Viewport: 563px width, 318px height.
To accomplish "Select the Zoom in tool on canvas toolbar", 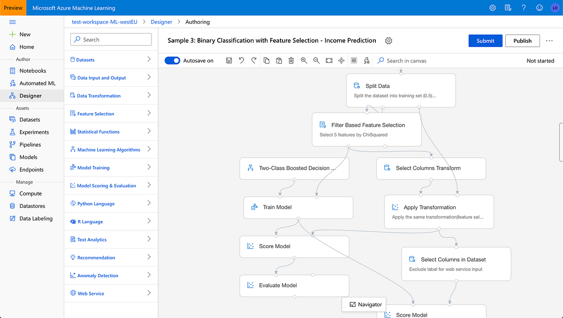I will pyautogui.click(x=304, y=61).
